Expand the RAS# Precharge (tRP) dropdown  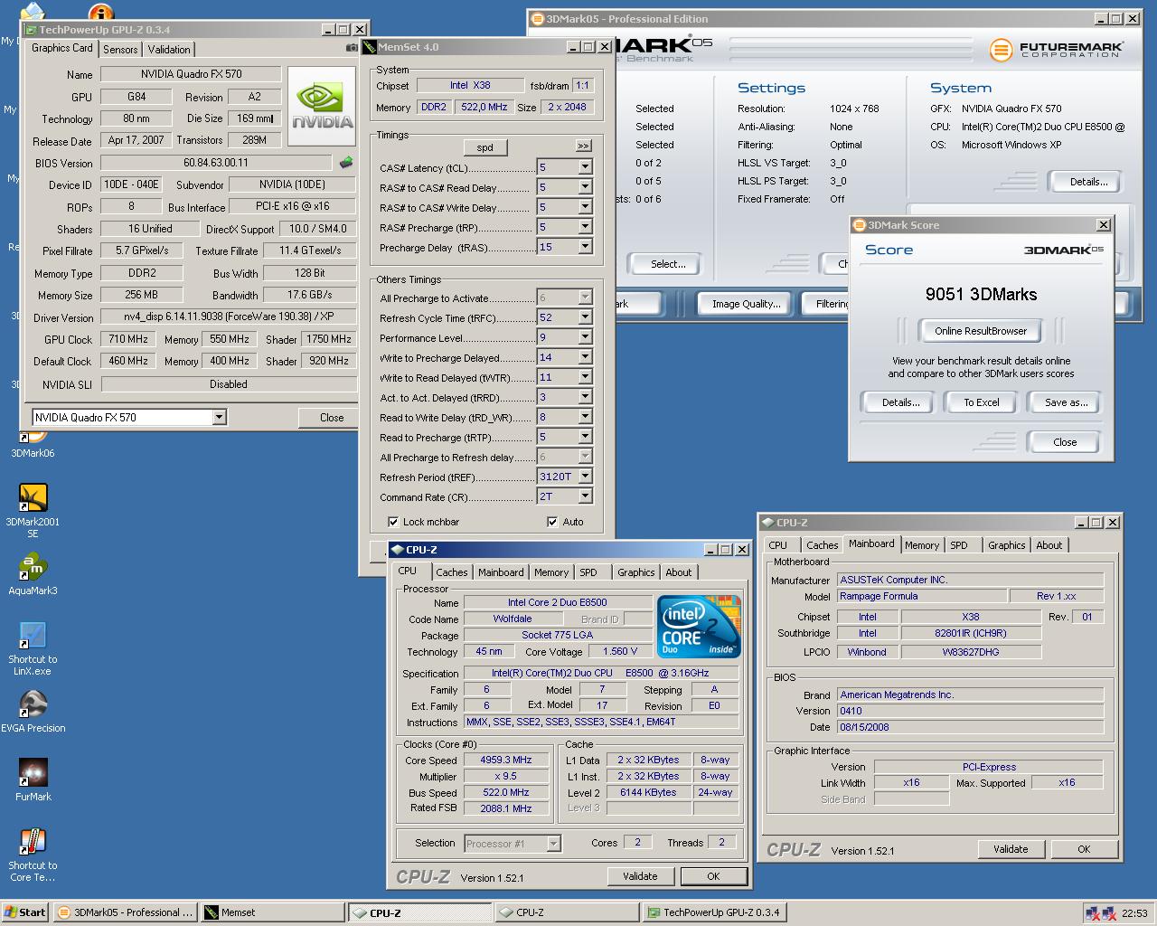click(585, 227)
